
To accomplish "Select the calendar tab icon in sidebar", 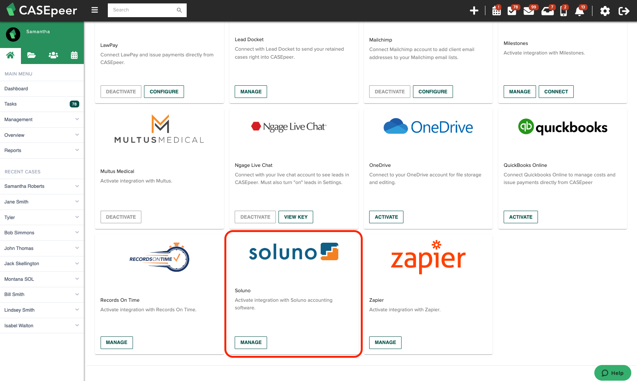I will click(x=74, y=55).
